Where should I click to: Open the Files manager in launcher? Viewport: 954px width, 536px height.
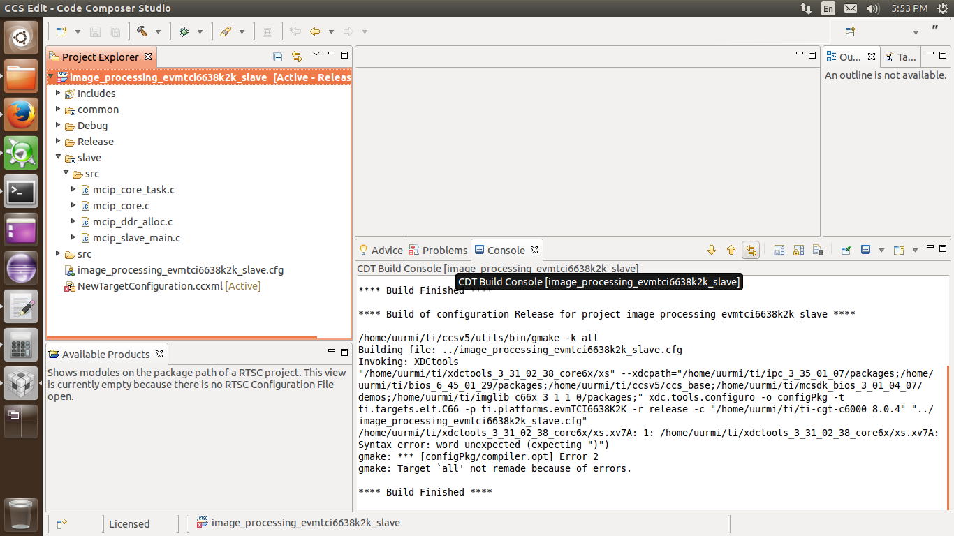[21, 75]
